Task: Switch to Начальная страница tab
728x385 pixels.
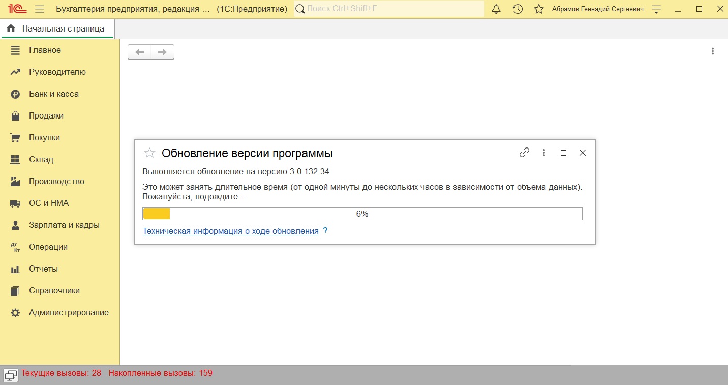Action: [57, 28]
